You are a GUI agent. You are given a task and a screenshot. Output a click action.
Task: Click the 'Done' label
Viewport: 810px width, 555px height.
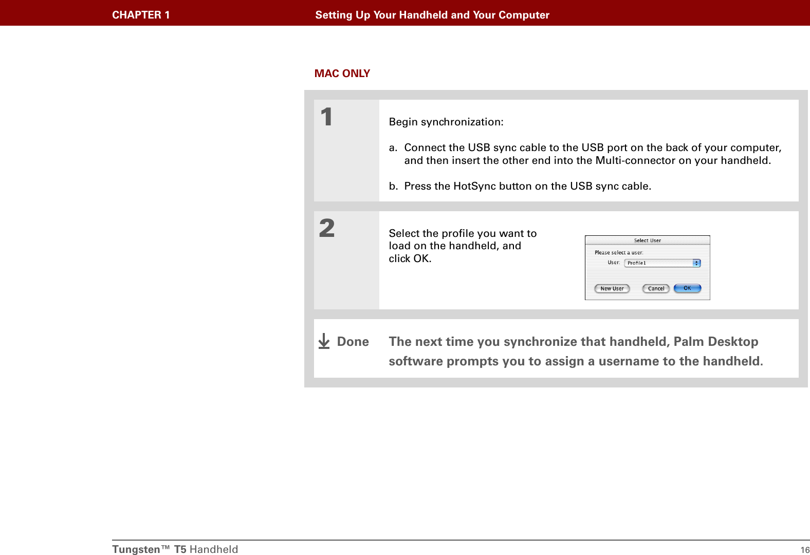(353, 342)
